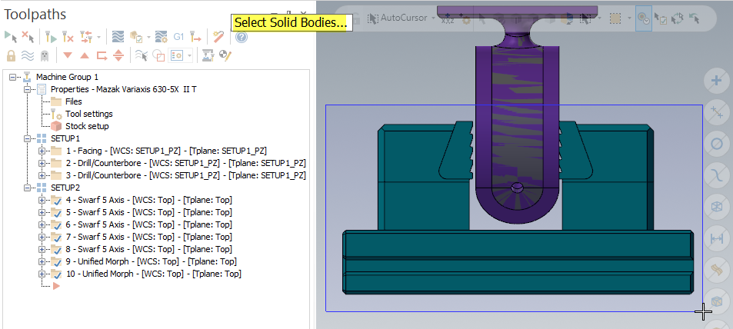733x329 pixels.
Task: Open Stock setup under Properties
Action: [x=87, y=126]
